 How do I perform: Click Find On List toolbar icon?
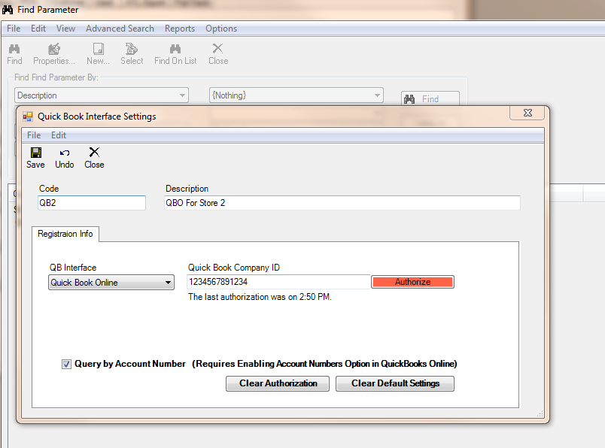(x=175, y=49)
